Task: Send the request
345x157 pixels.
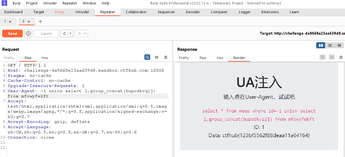Action: (x=12, y=33)
